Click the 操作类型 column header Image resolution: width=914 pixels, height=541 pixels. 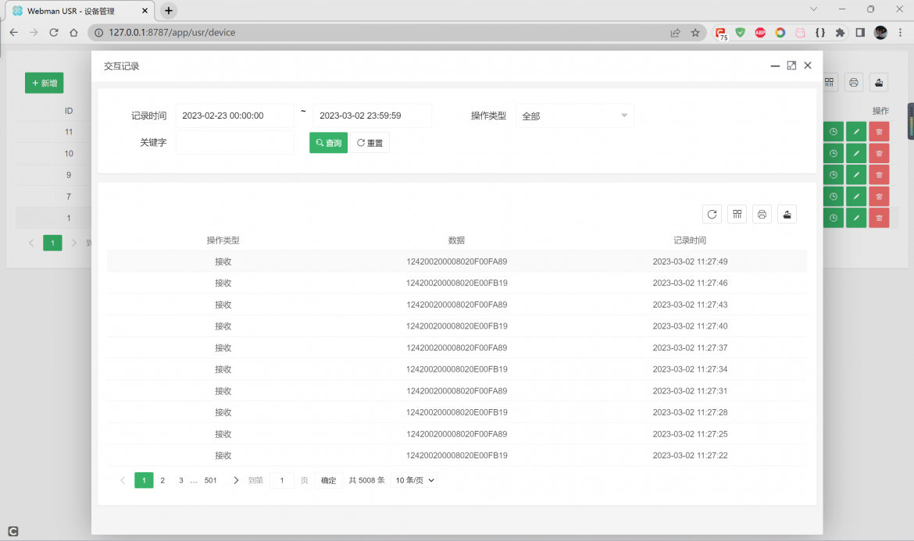tap(223, 240)
